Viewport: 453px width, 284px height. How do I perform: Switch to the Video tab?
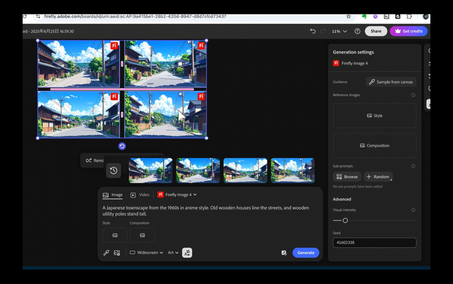point(140,195)
